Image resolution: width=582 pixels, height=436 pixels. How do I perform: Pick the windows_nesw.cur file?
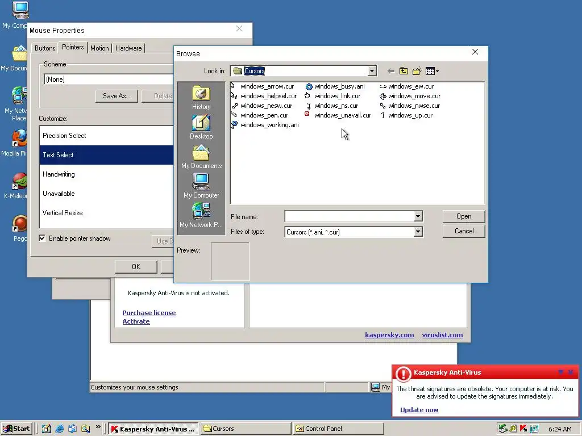click(x=262, y=106)
